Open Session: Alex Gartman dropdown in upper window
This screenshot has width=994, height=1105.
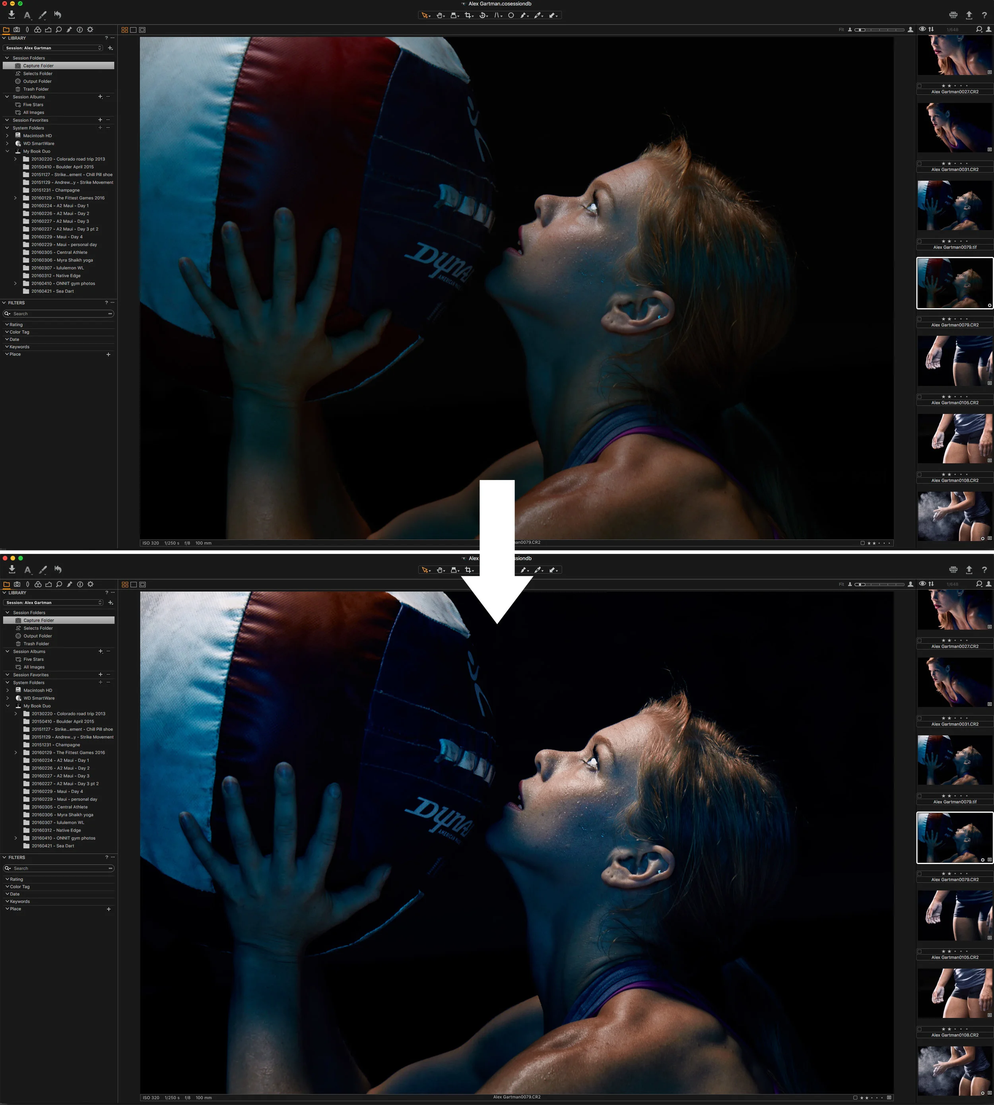coord(54,48)
